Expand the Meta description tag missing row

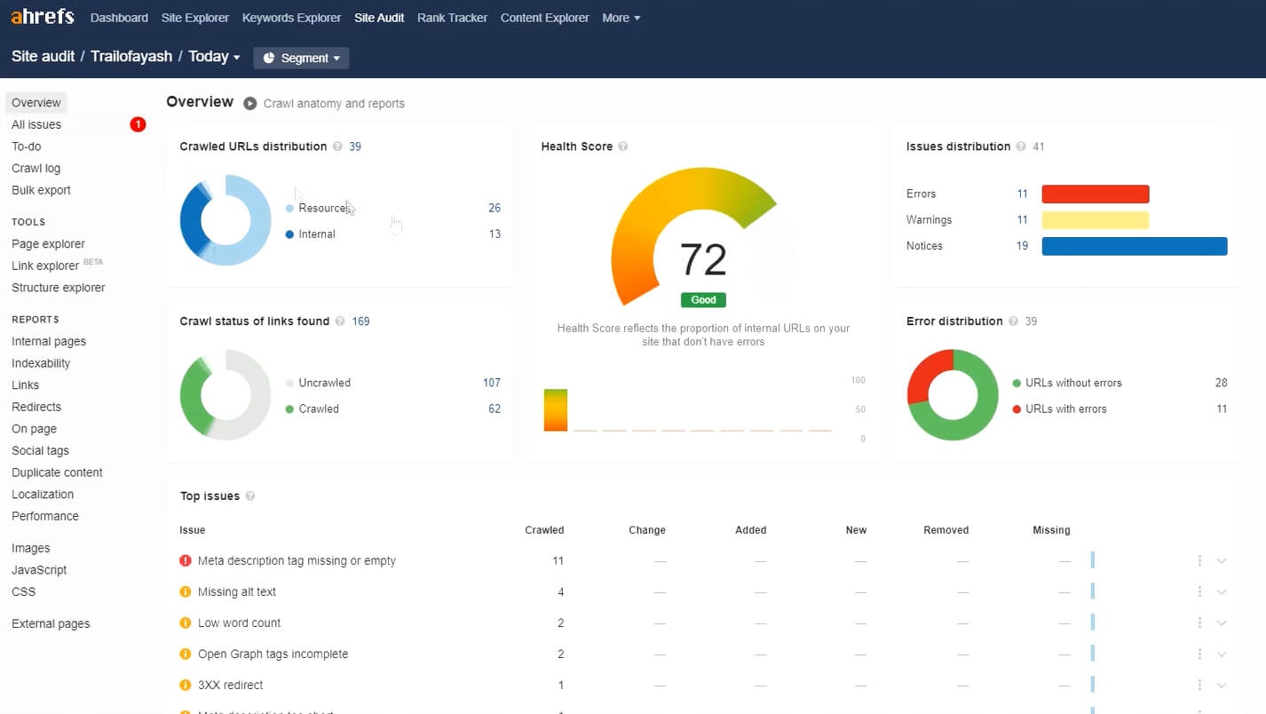[x=1222, y=561]
